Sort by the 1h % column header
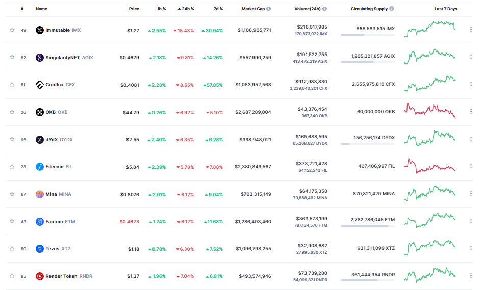This screenshot has height=290, width=483. tap(161, 9)
